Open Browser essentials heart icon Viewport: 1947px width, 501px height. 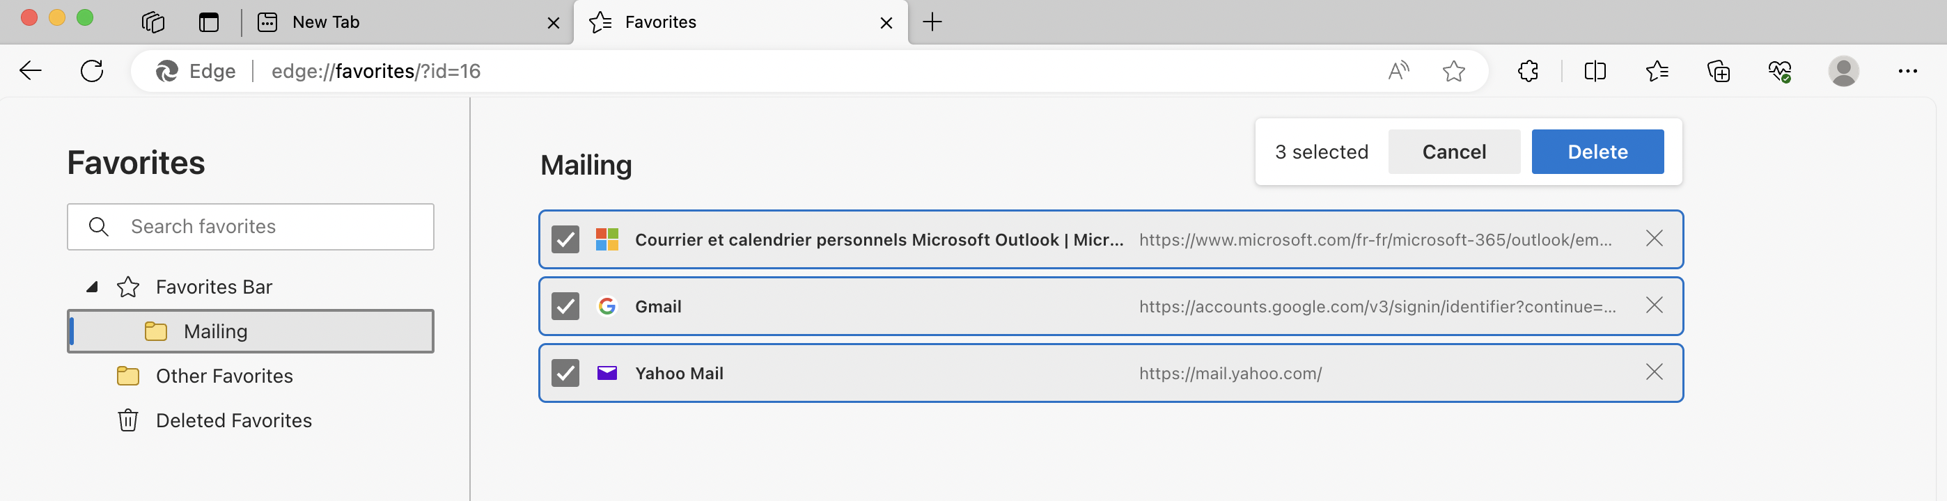tap(1780, 71)
